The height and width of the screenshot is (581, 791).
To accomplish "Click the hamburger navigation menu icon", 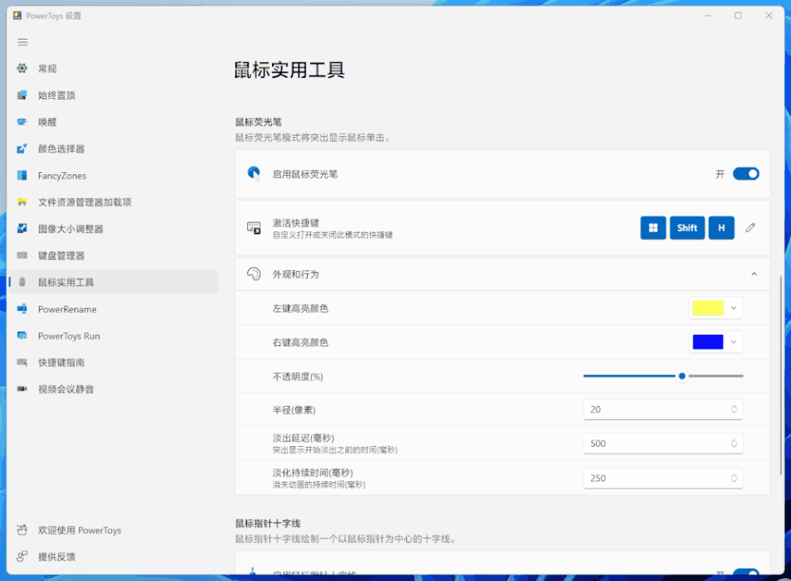I will [23, 42].
